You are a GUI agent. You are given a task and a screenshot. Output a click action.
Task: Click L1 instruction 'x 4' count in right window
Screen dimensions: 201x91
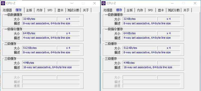169,33
